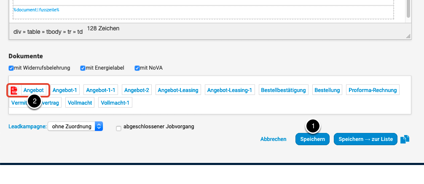The width and height of the screenshot is (424, 184).
Task: Click the Leadkampagne label link
Action: coord(27,126)
